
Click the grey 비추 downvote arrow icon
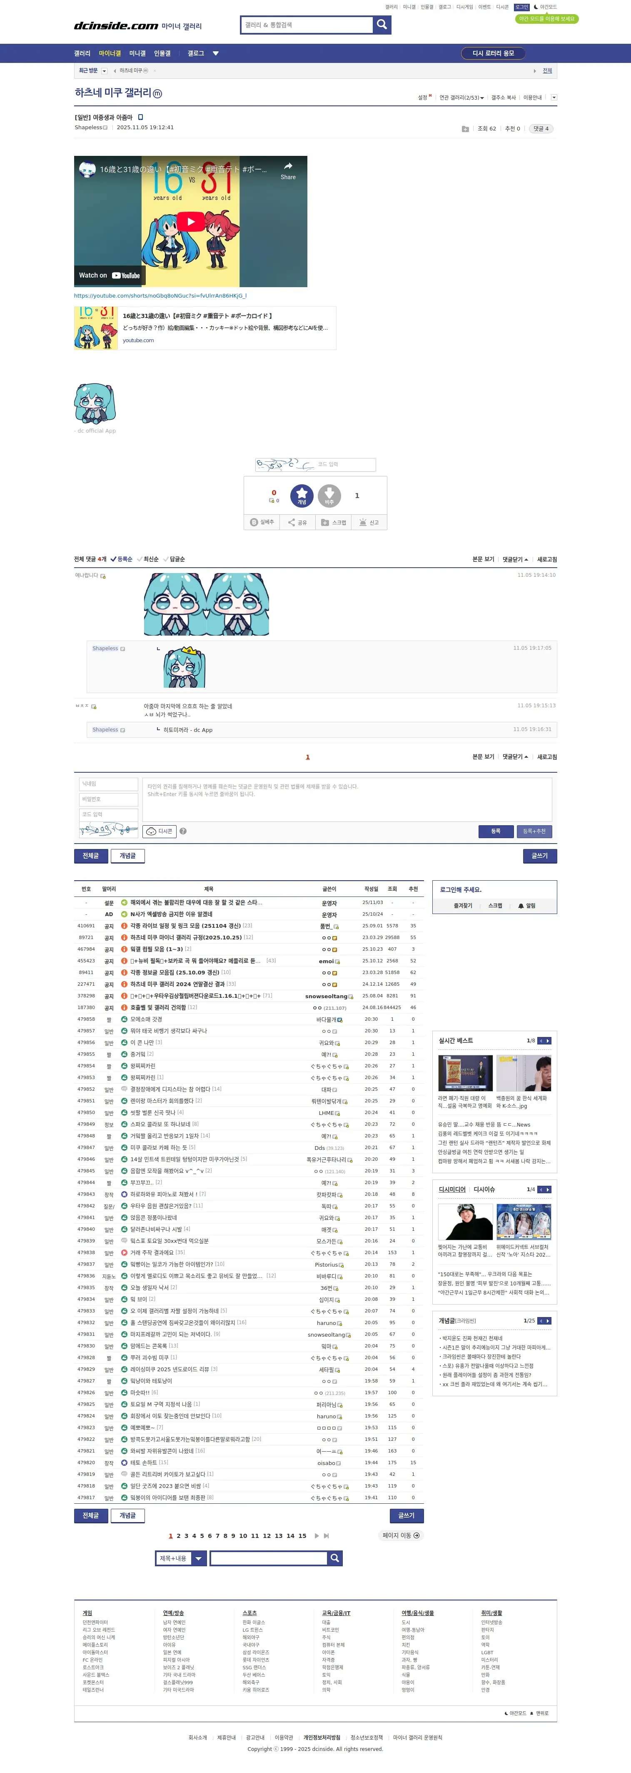click(329, 496)
